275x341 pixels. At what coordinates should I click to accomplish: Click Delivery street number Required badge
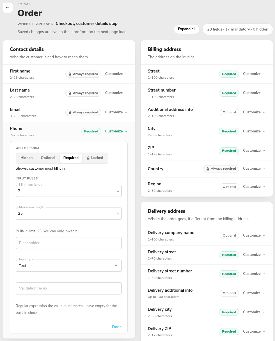coord(229,274)
